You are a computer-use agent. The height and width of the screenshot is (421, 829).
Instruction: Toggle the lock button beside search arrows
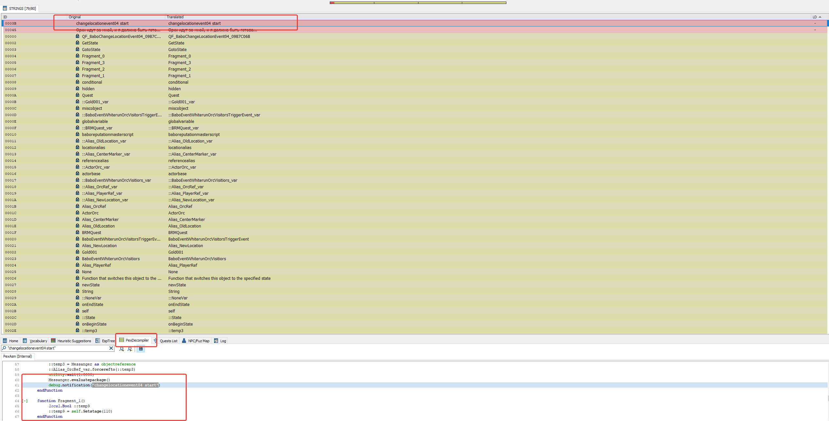click(141, 349)
